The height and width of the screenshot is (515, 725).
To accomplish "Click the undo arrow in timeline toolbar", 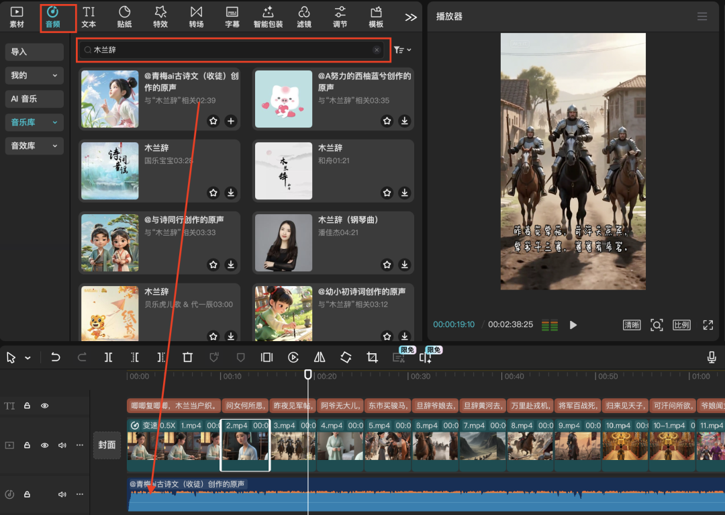I will [x=56, y=358].
